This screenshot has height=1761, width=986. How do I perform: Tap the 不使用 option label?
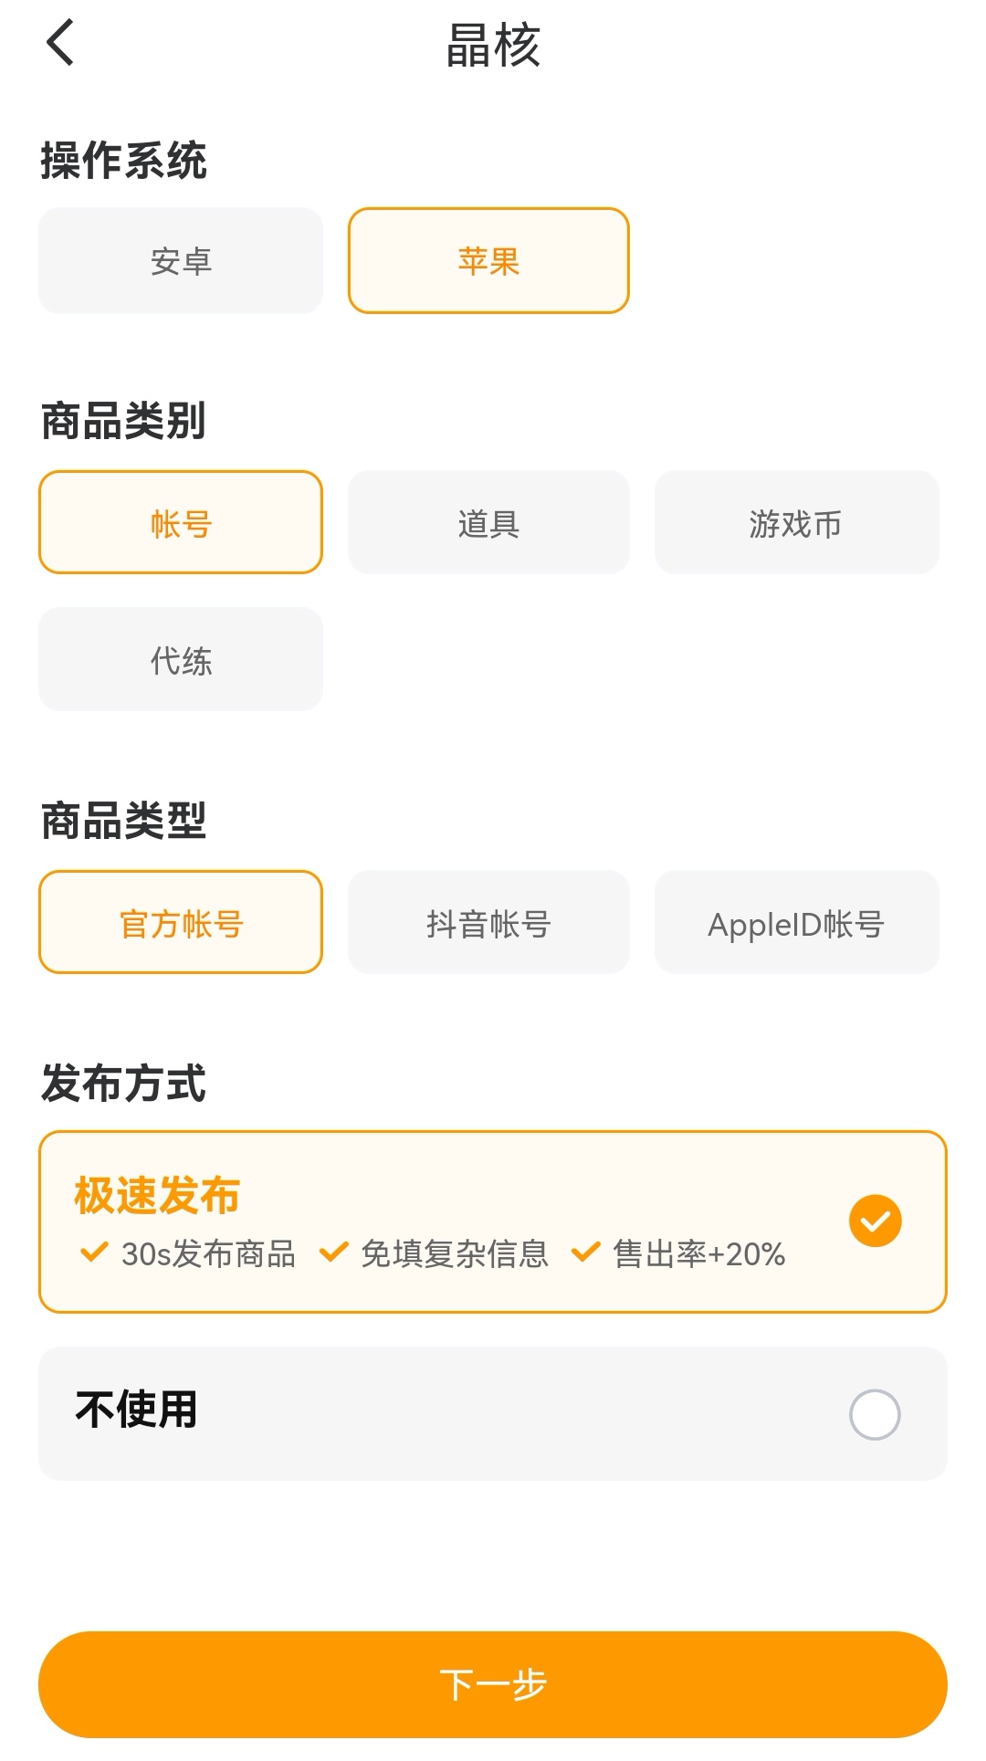click(x=137, y=1409)
